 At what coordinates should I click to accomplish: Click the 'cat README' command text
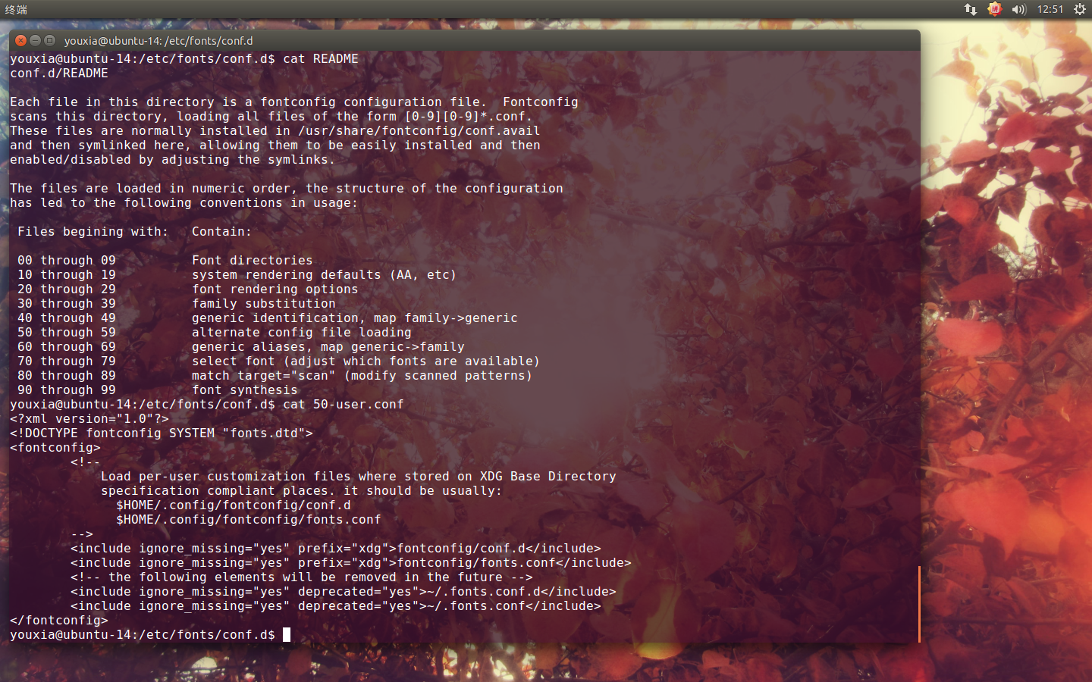[x=321, y=58]
